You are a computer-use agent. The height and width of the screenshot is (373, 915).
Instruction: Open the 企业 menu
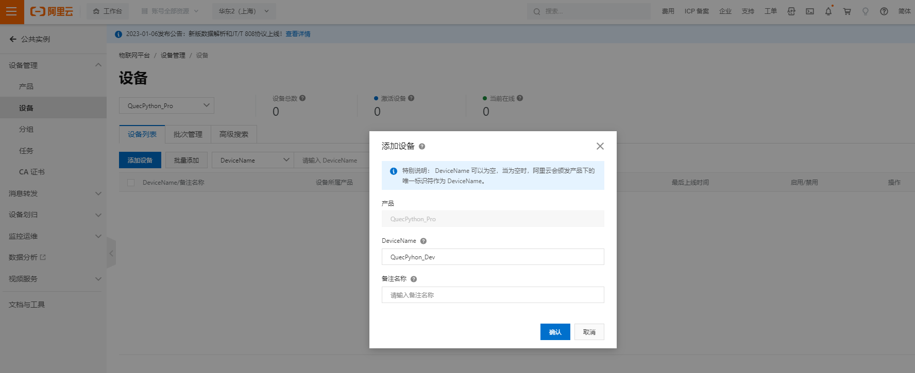click(x=725, y=11)
